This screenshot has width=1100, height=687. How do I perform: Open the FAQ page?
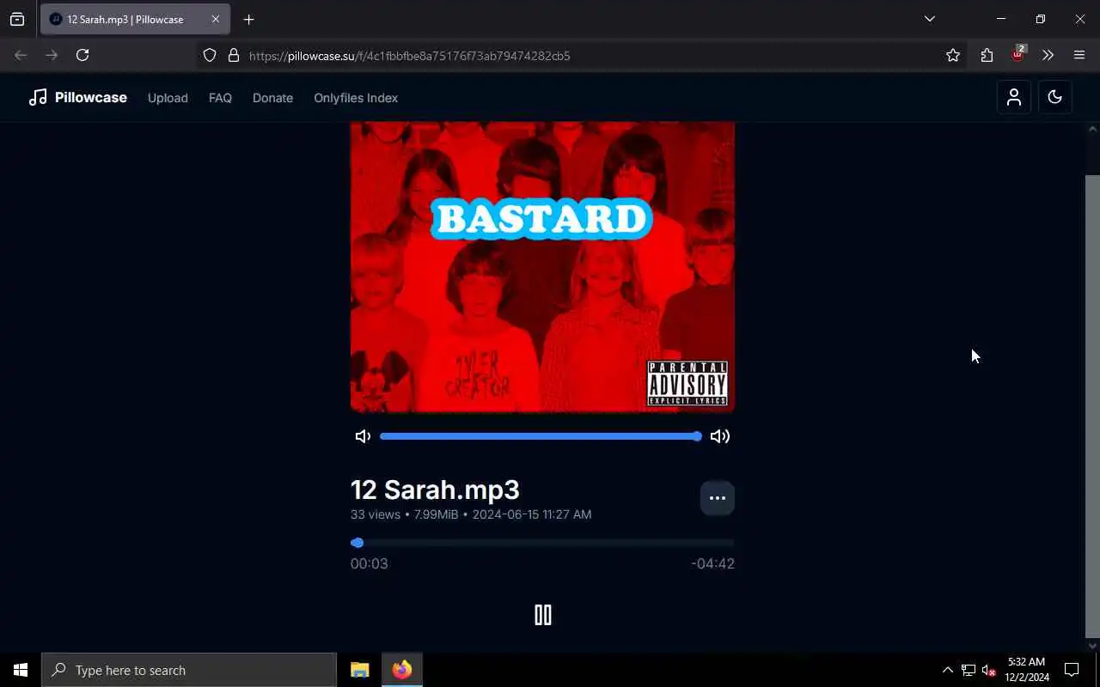[220, 98]
